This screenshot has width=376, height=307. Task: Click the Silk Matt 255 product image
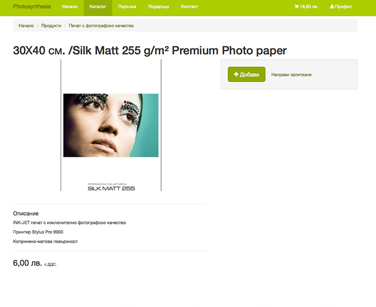[x=111, y=126]
